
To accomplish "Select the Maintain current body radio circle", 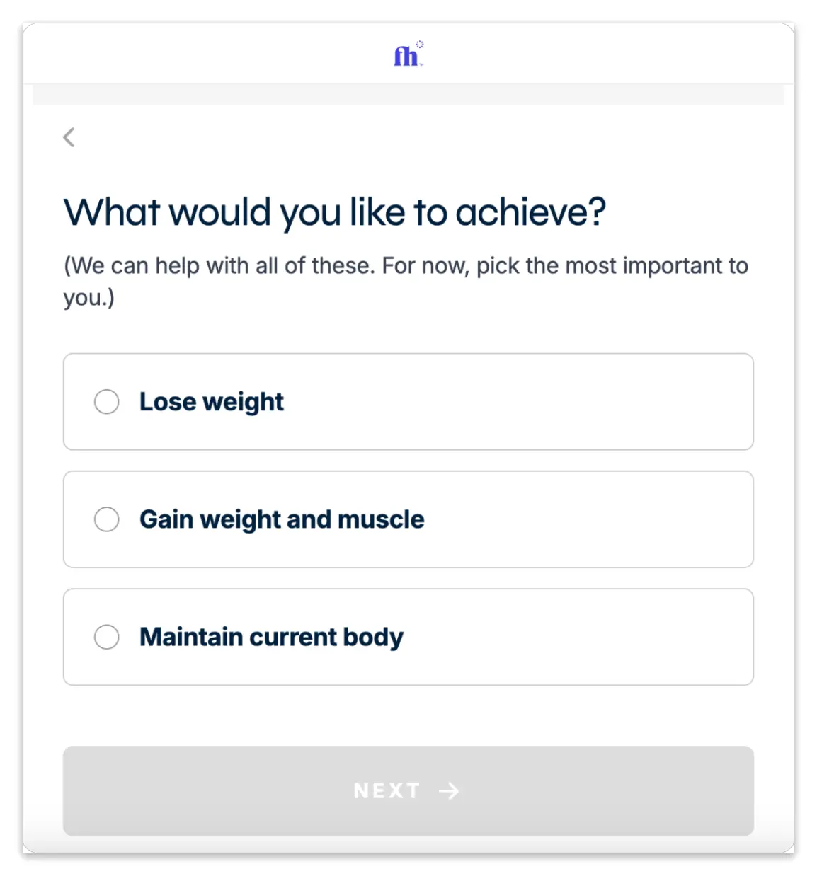I will tap(107, 637).
